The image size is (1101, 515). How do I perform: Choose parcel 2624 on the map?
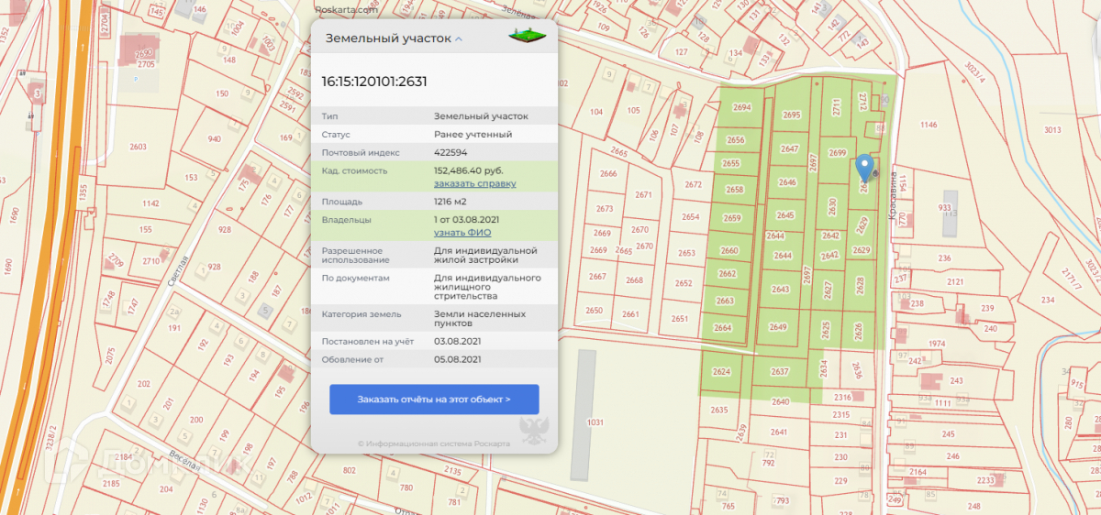[x=721, y=372]
